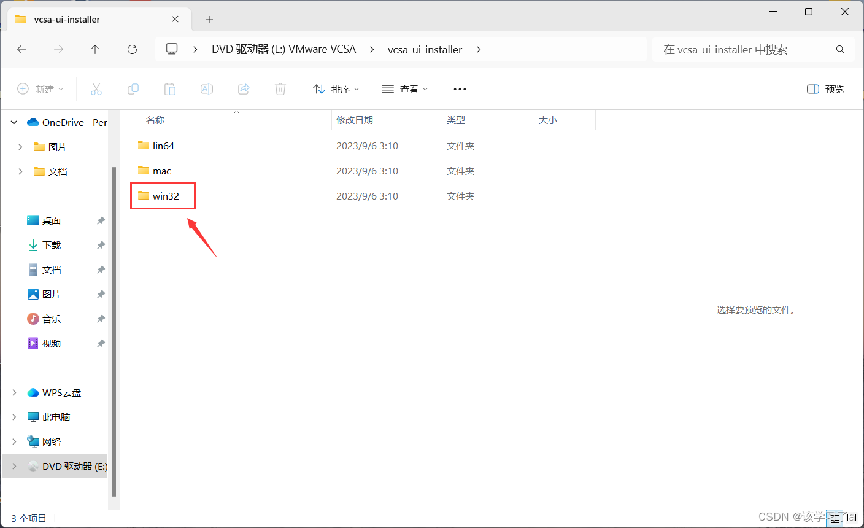Expand chevron after vcsa-ui-installer breadcrumb
The width and height of the screenshot is (864, 528).
(479, 49)
